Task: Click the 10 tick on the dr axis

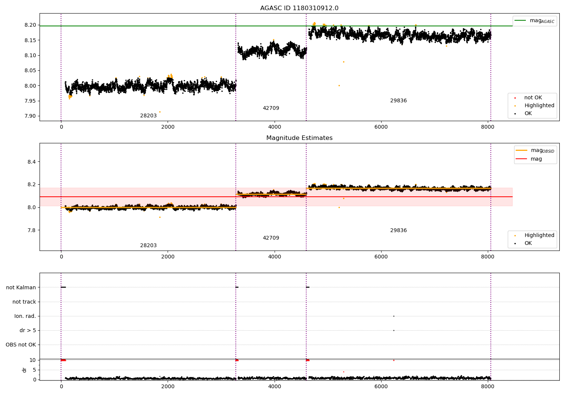Action: click(33, 360)
